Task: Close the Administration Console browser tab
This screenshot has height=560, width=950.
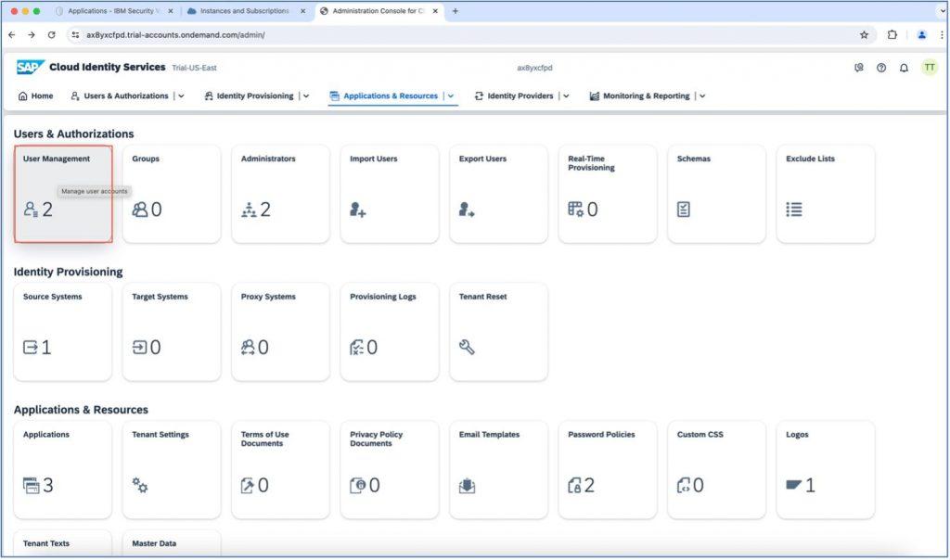Action: tap(435, 11)
